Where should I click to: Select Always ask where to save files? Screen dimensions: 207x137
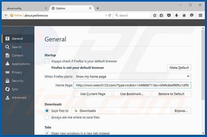[47, 117]
